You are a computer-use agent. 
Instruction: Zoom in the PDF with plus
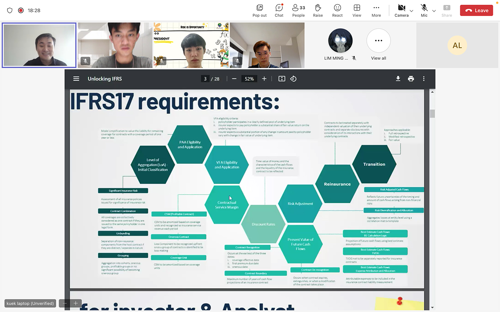pos(264,79)
